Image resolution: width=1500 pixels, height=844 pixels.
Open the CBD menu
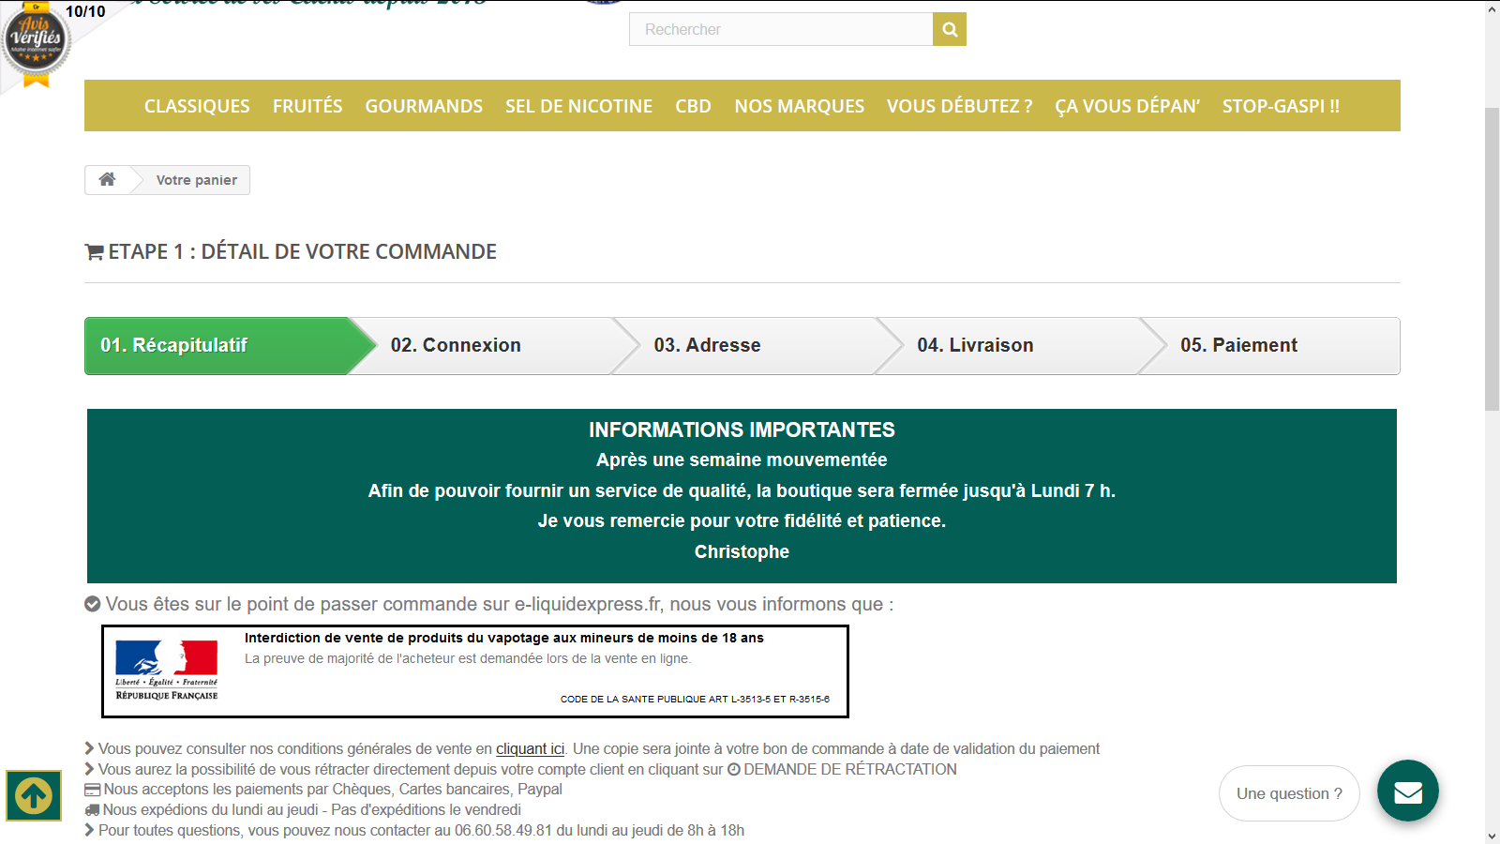coord(693,106)
